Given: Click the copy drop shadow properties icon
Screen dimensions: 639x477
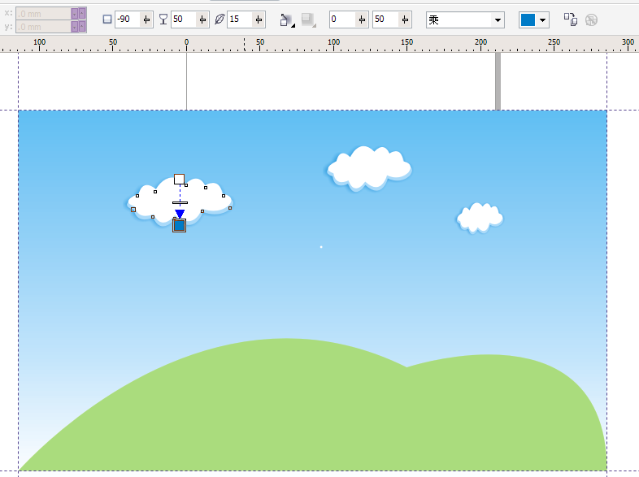Looking at the screenshot, I should [x=571, y=20].
